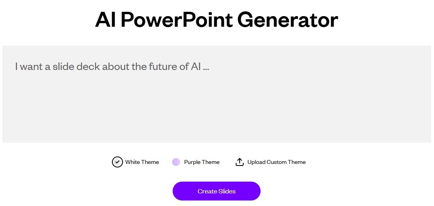Click the word Create on the purple button
Image resolution: width=434 pixels, height=206 pixels.
point(207,191)
